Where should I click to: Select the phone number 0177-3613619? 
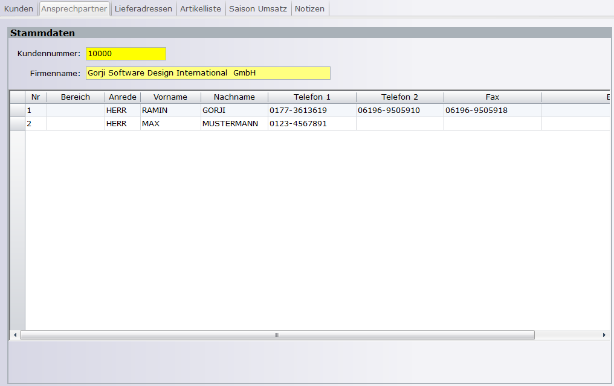tap(312, 111)
